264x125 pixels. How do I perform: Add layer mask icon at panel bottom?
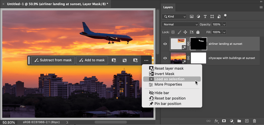(224, 121)
